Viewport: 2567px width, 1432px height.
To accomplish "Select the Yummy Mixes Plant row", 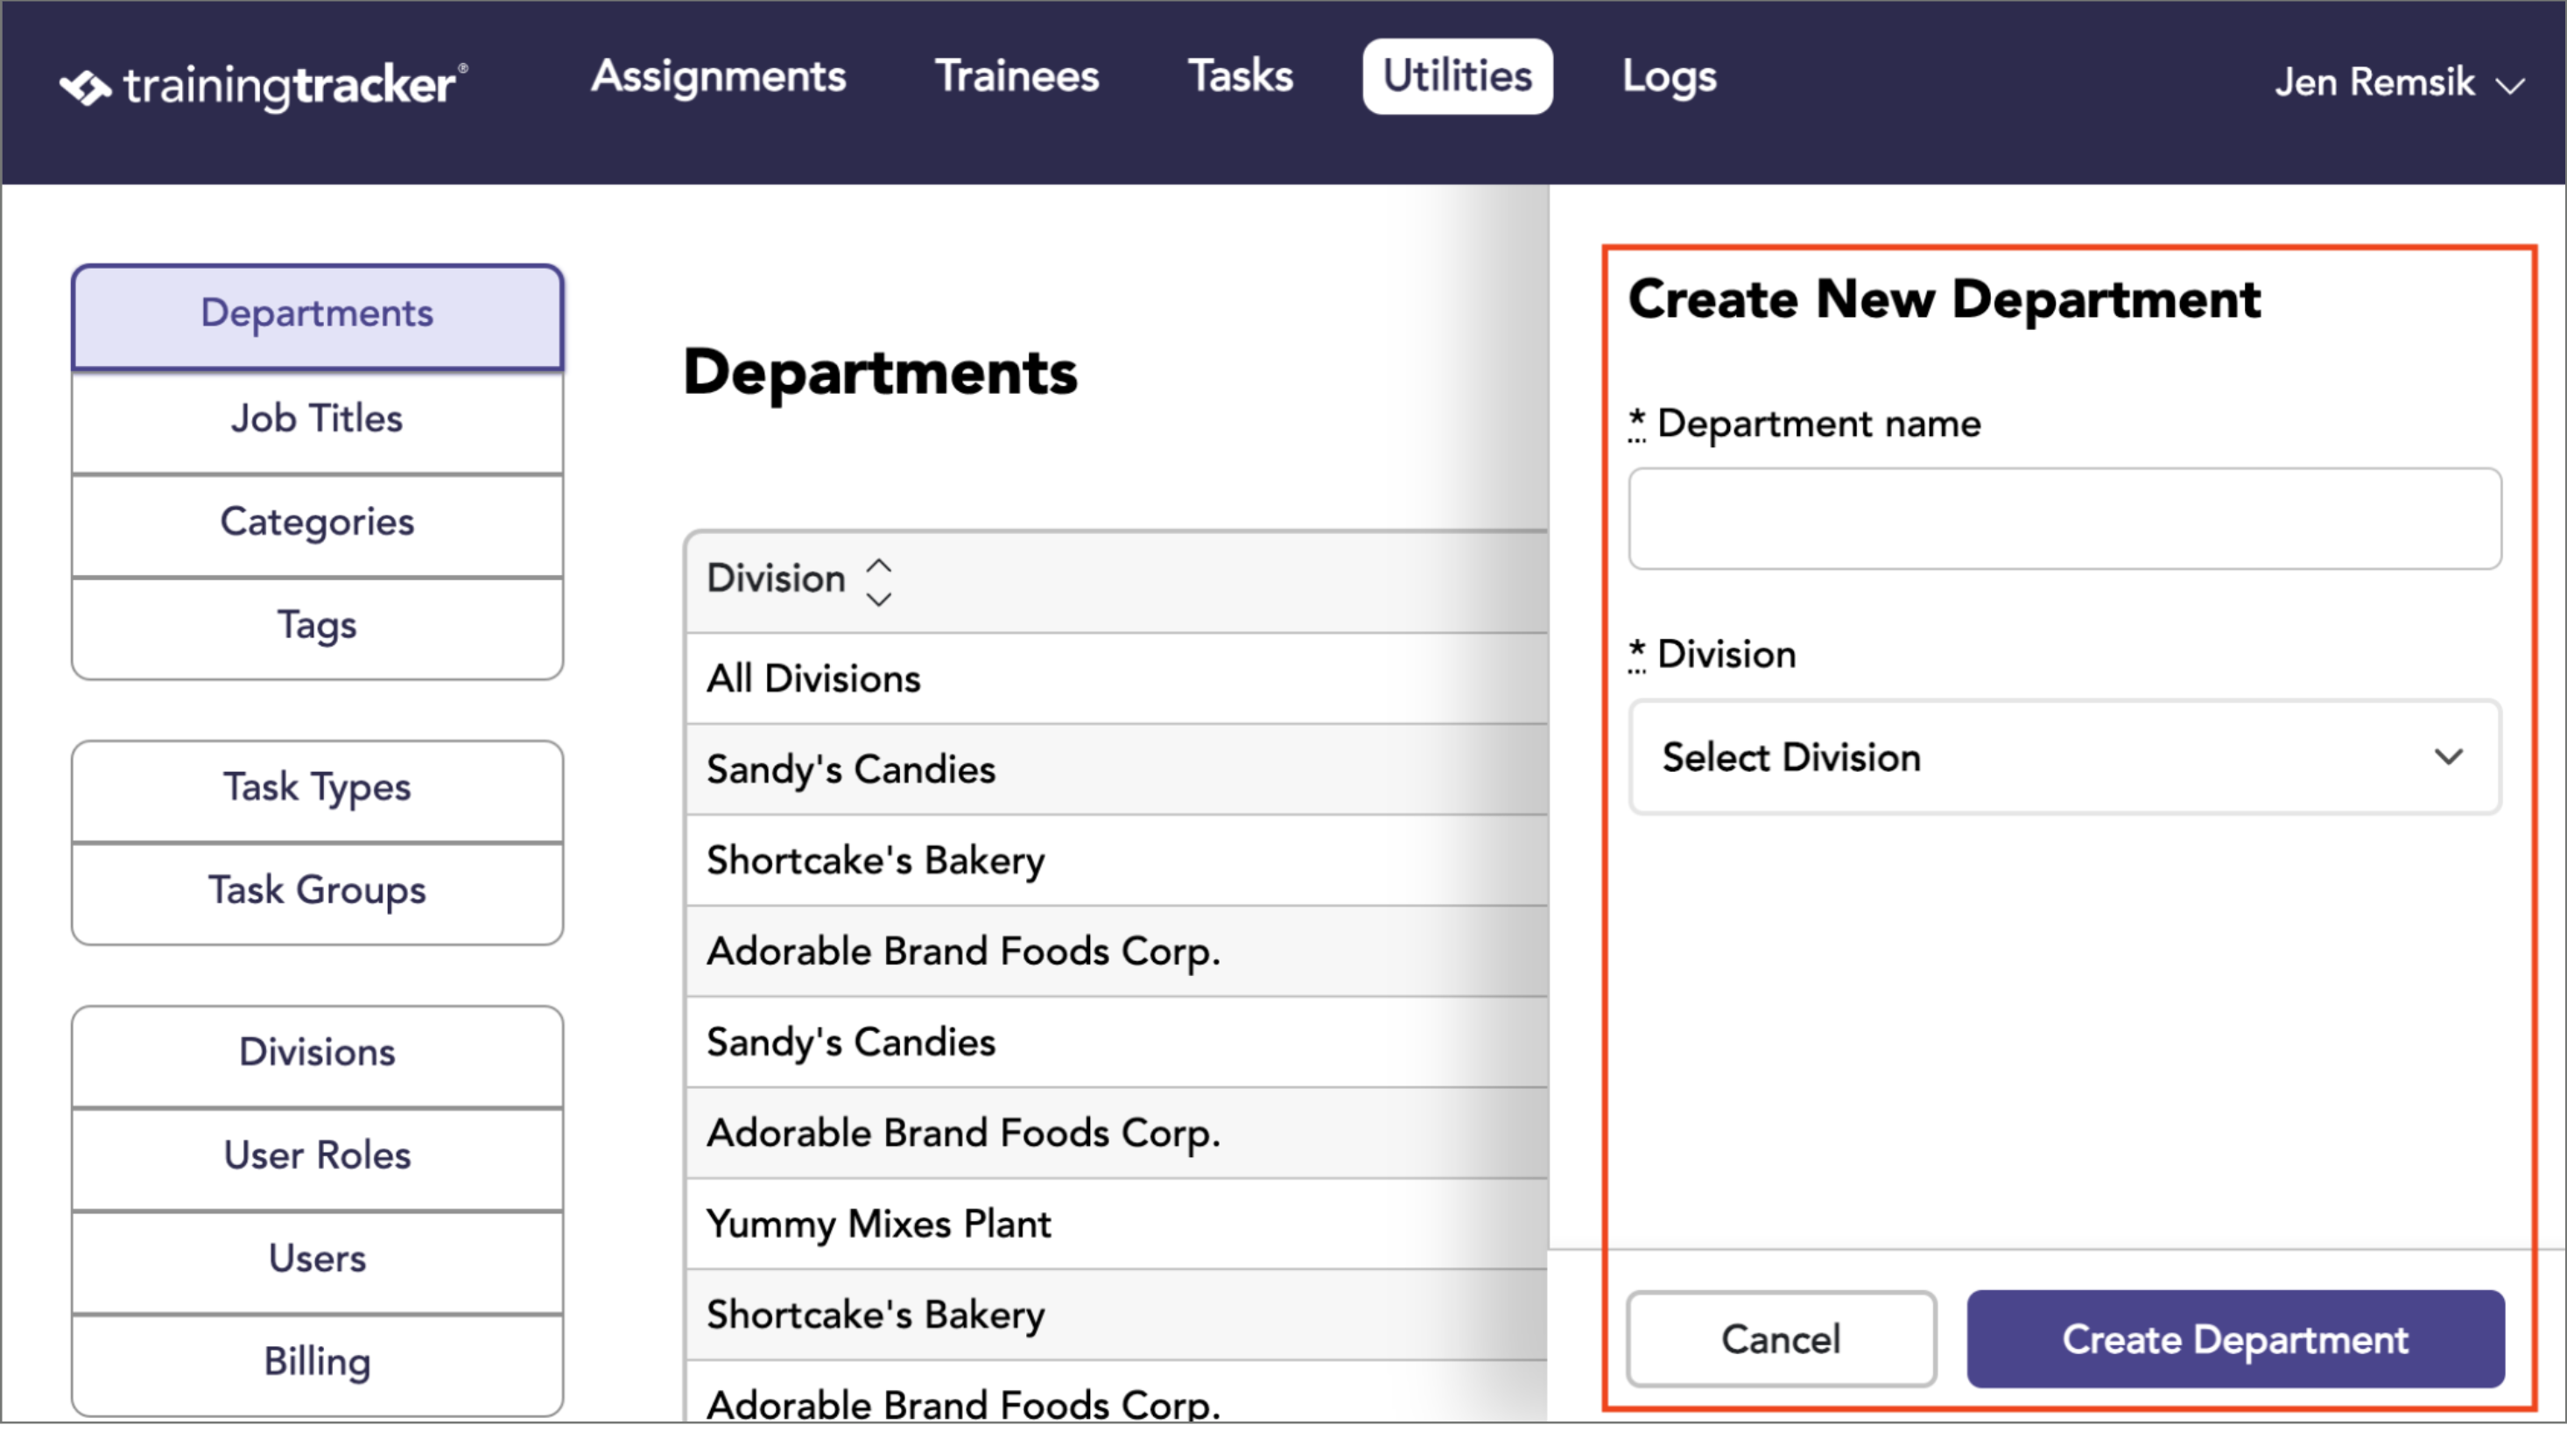I will pyautogui.click(x=1116, y=1225).
